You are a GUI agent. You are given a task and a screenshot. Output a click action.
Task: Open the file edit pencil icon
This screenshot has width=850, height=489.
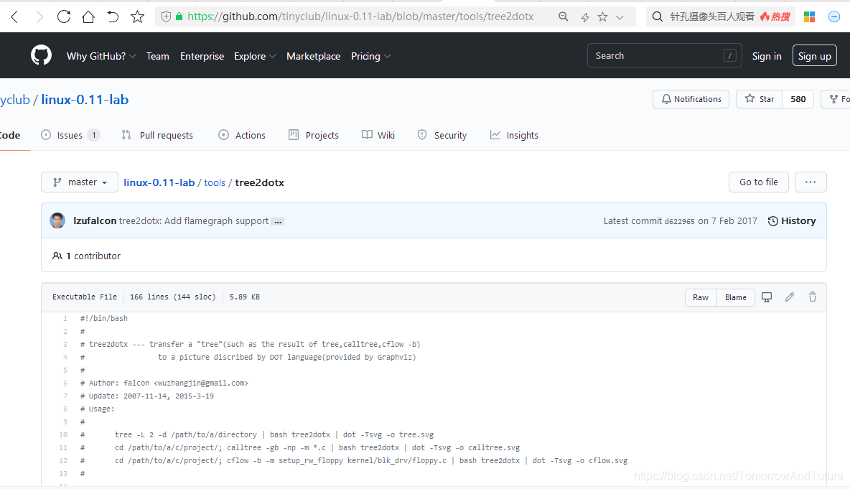[789, 297]
